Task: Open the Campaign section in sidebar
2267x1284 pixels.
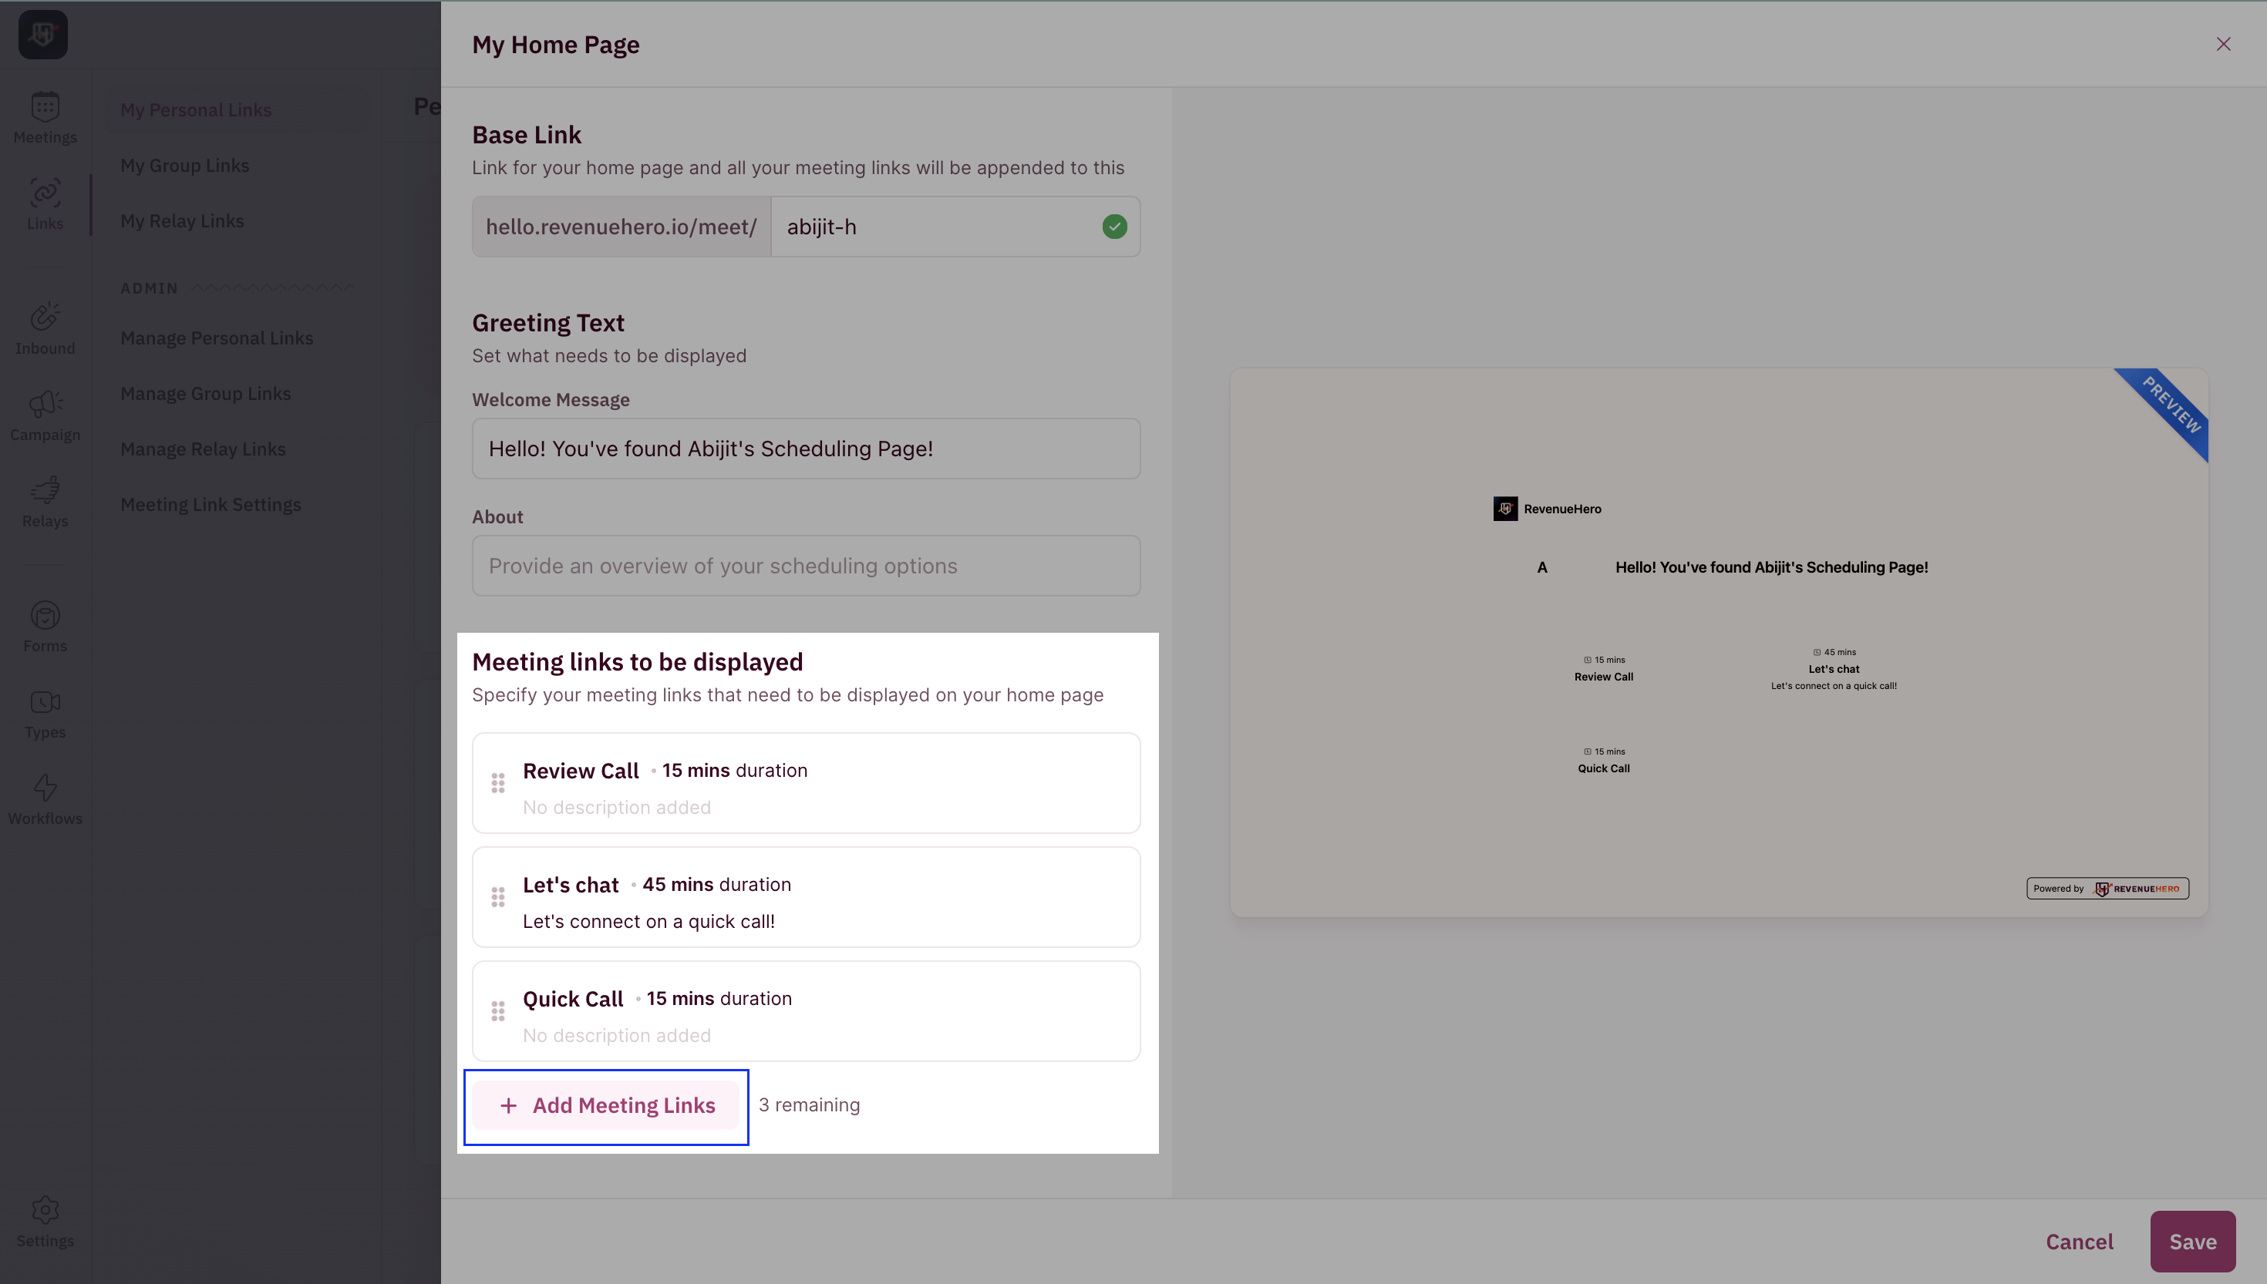Action: point(45,415)
